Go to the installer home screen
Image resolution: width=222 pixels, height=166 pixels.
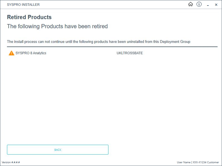190,4
